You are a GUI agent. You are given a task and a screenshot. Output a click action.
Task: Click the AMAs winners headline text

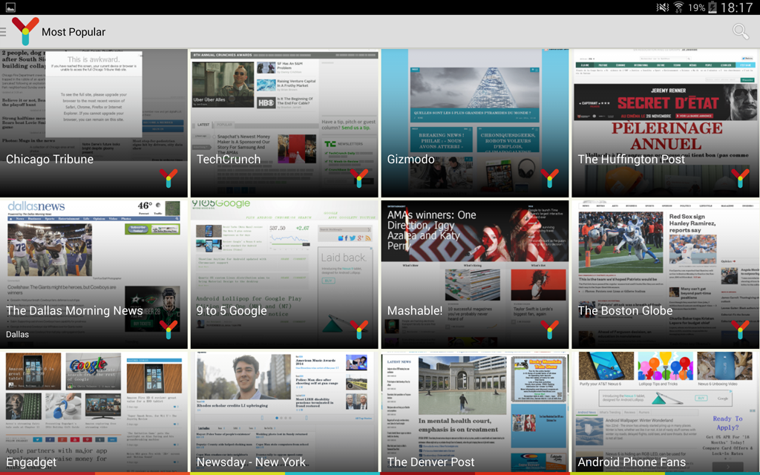[431, 230]
